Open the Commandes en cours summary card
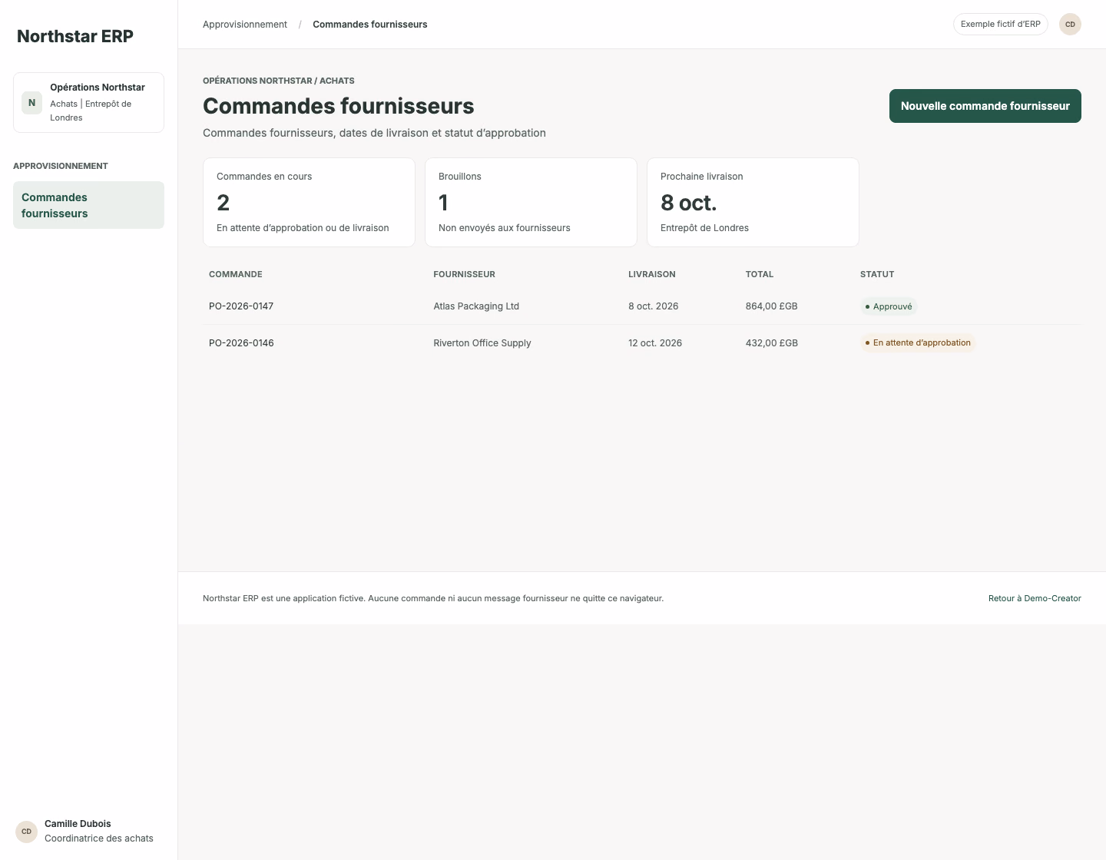Screen dimensions: 1106x860 point(309,202)
